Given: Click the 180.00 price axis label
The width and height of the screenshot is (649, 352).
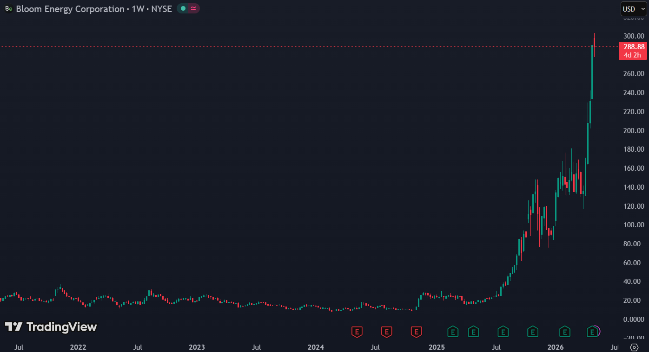Looking at the screenshot, I should pos(634,149).
